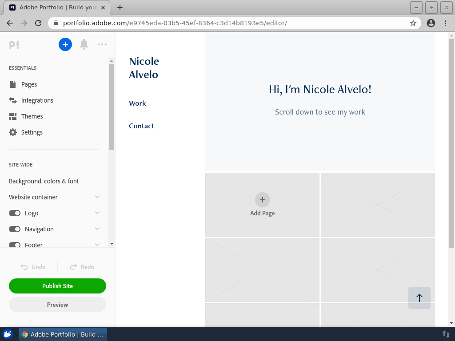Open the notifications bell
Image resolution: width=455 pixels, height=341 pixels.
coord(84,44)
